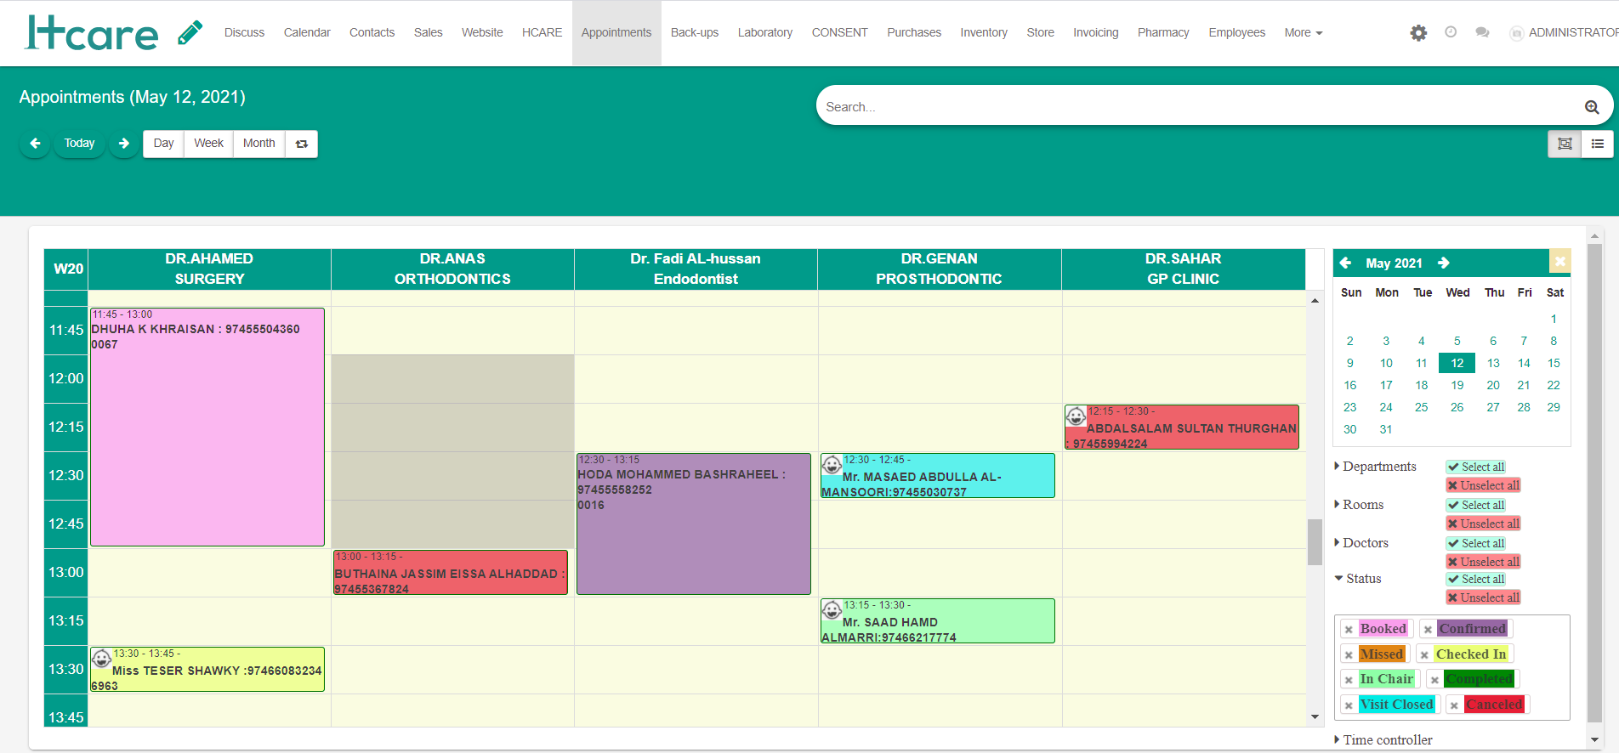
Task: Expand the Rooms filter section
Action: (x=1359, y=505)
